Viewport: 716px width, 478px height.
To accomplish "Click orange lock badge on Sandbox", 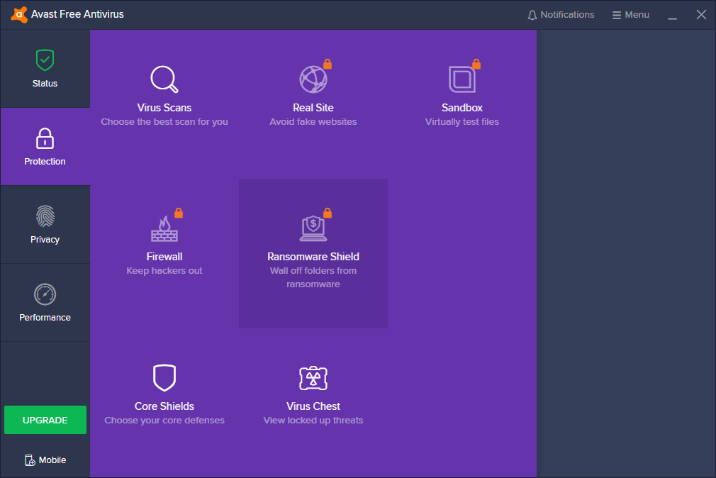I will [x=476, y=64].
